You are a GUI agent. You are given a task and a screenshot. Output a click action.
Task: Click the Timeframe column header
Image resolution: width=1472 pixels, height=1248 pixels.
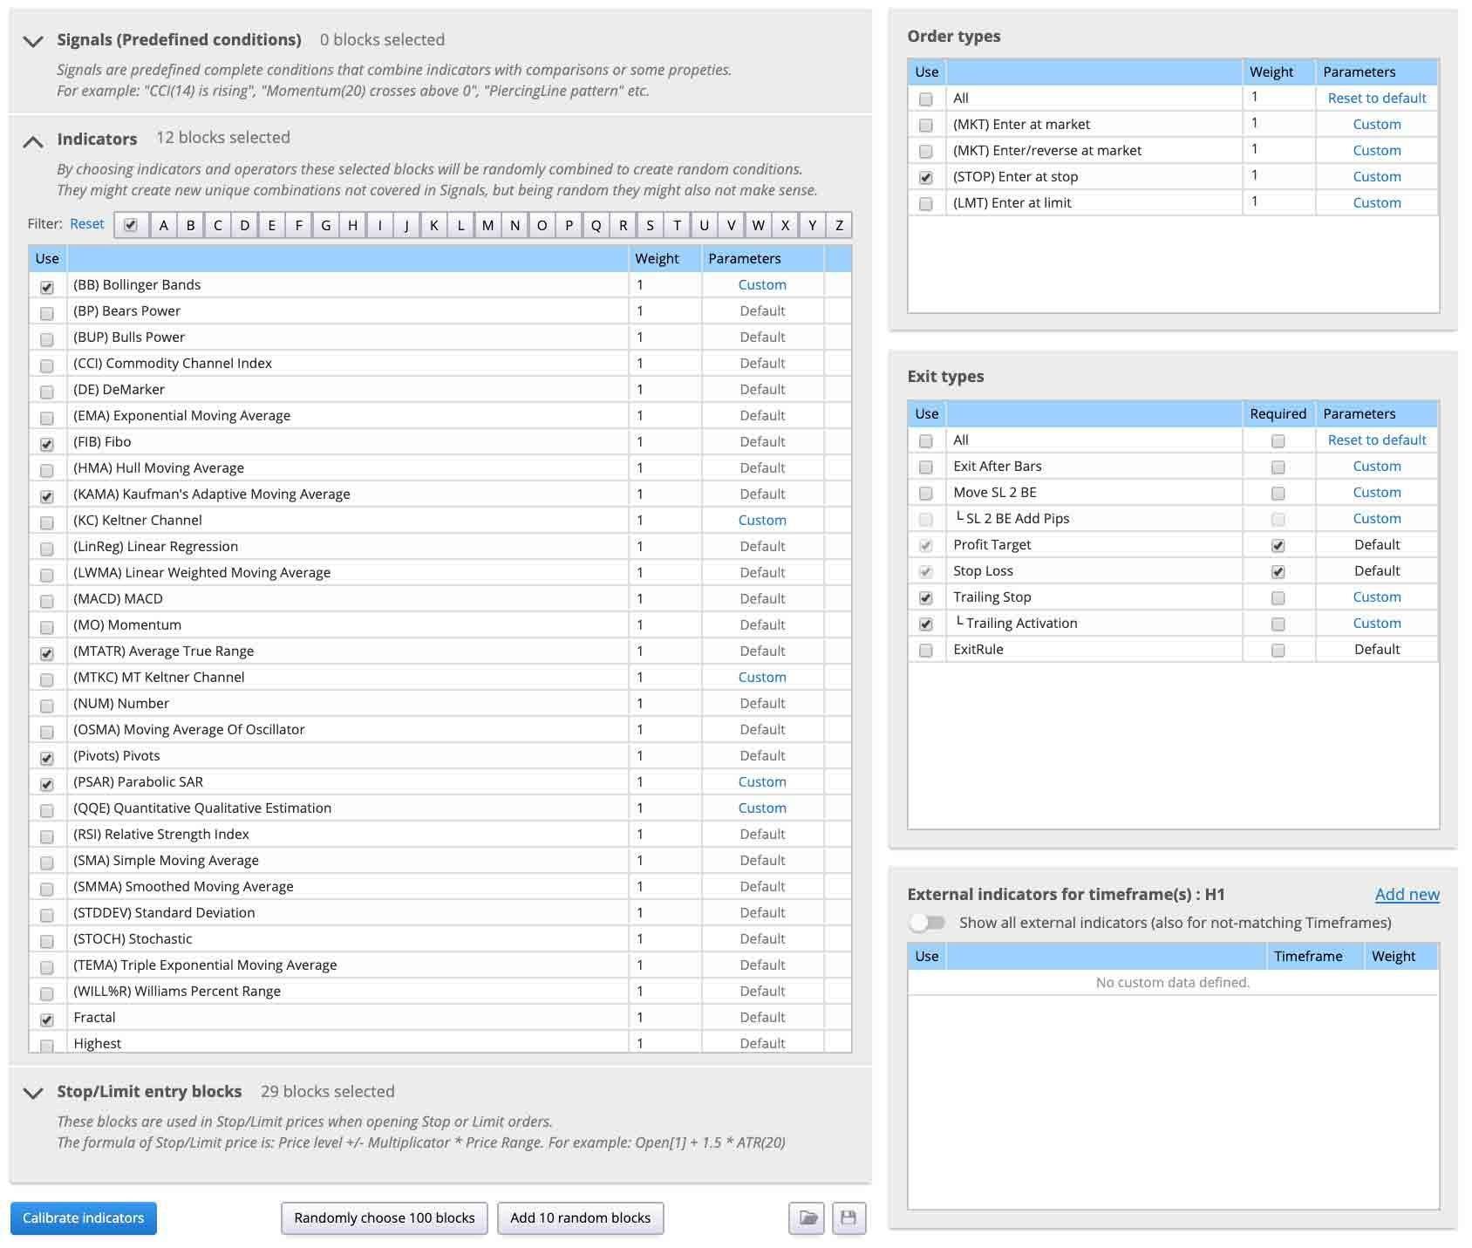point(1308,957)
